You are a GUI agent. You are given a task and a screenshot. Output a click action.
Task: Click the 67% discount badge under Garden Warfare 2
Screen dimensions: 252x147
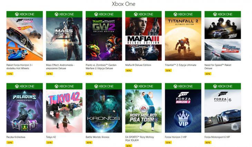[89, 74]
